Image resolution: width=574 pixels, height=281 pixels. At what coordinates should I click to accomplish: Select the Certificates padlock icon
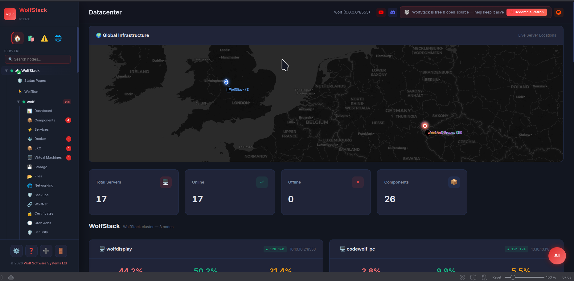pyautogui.click(x=30, y=213)
